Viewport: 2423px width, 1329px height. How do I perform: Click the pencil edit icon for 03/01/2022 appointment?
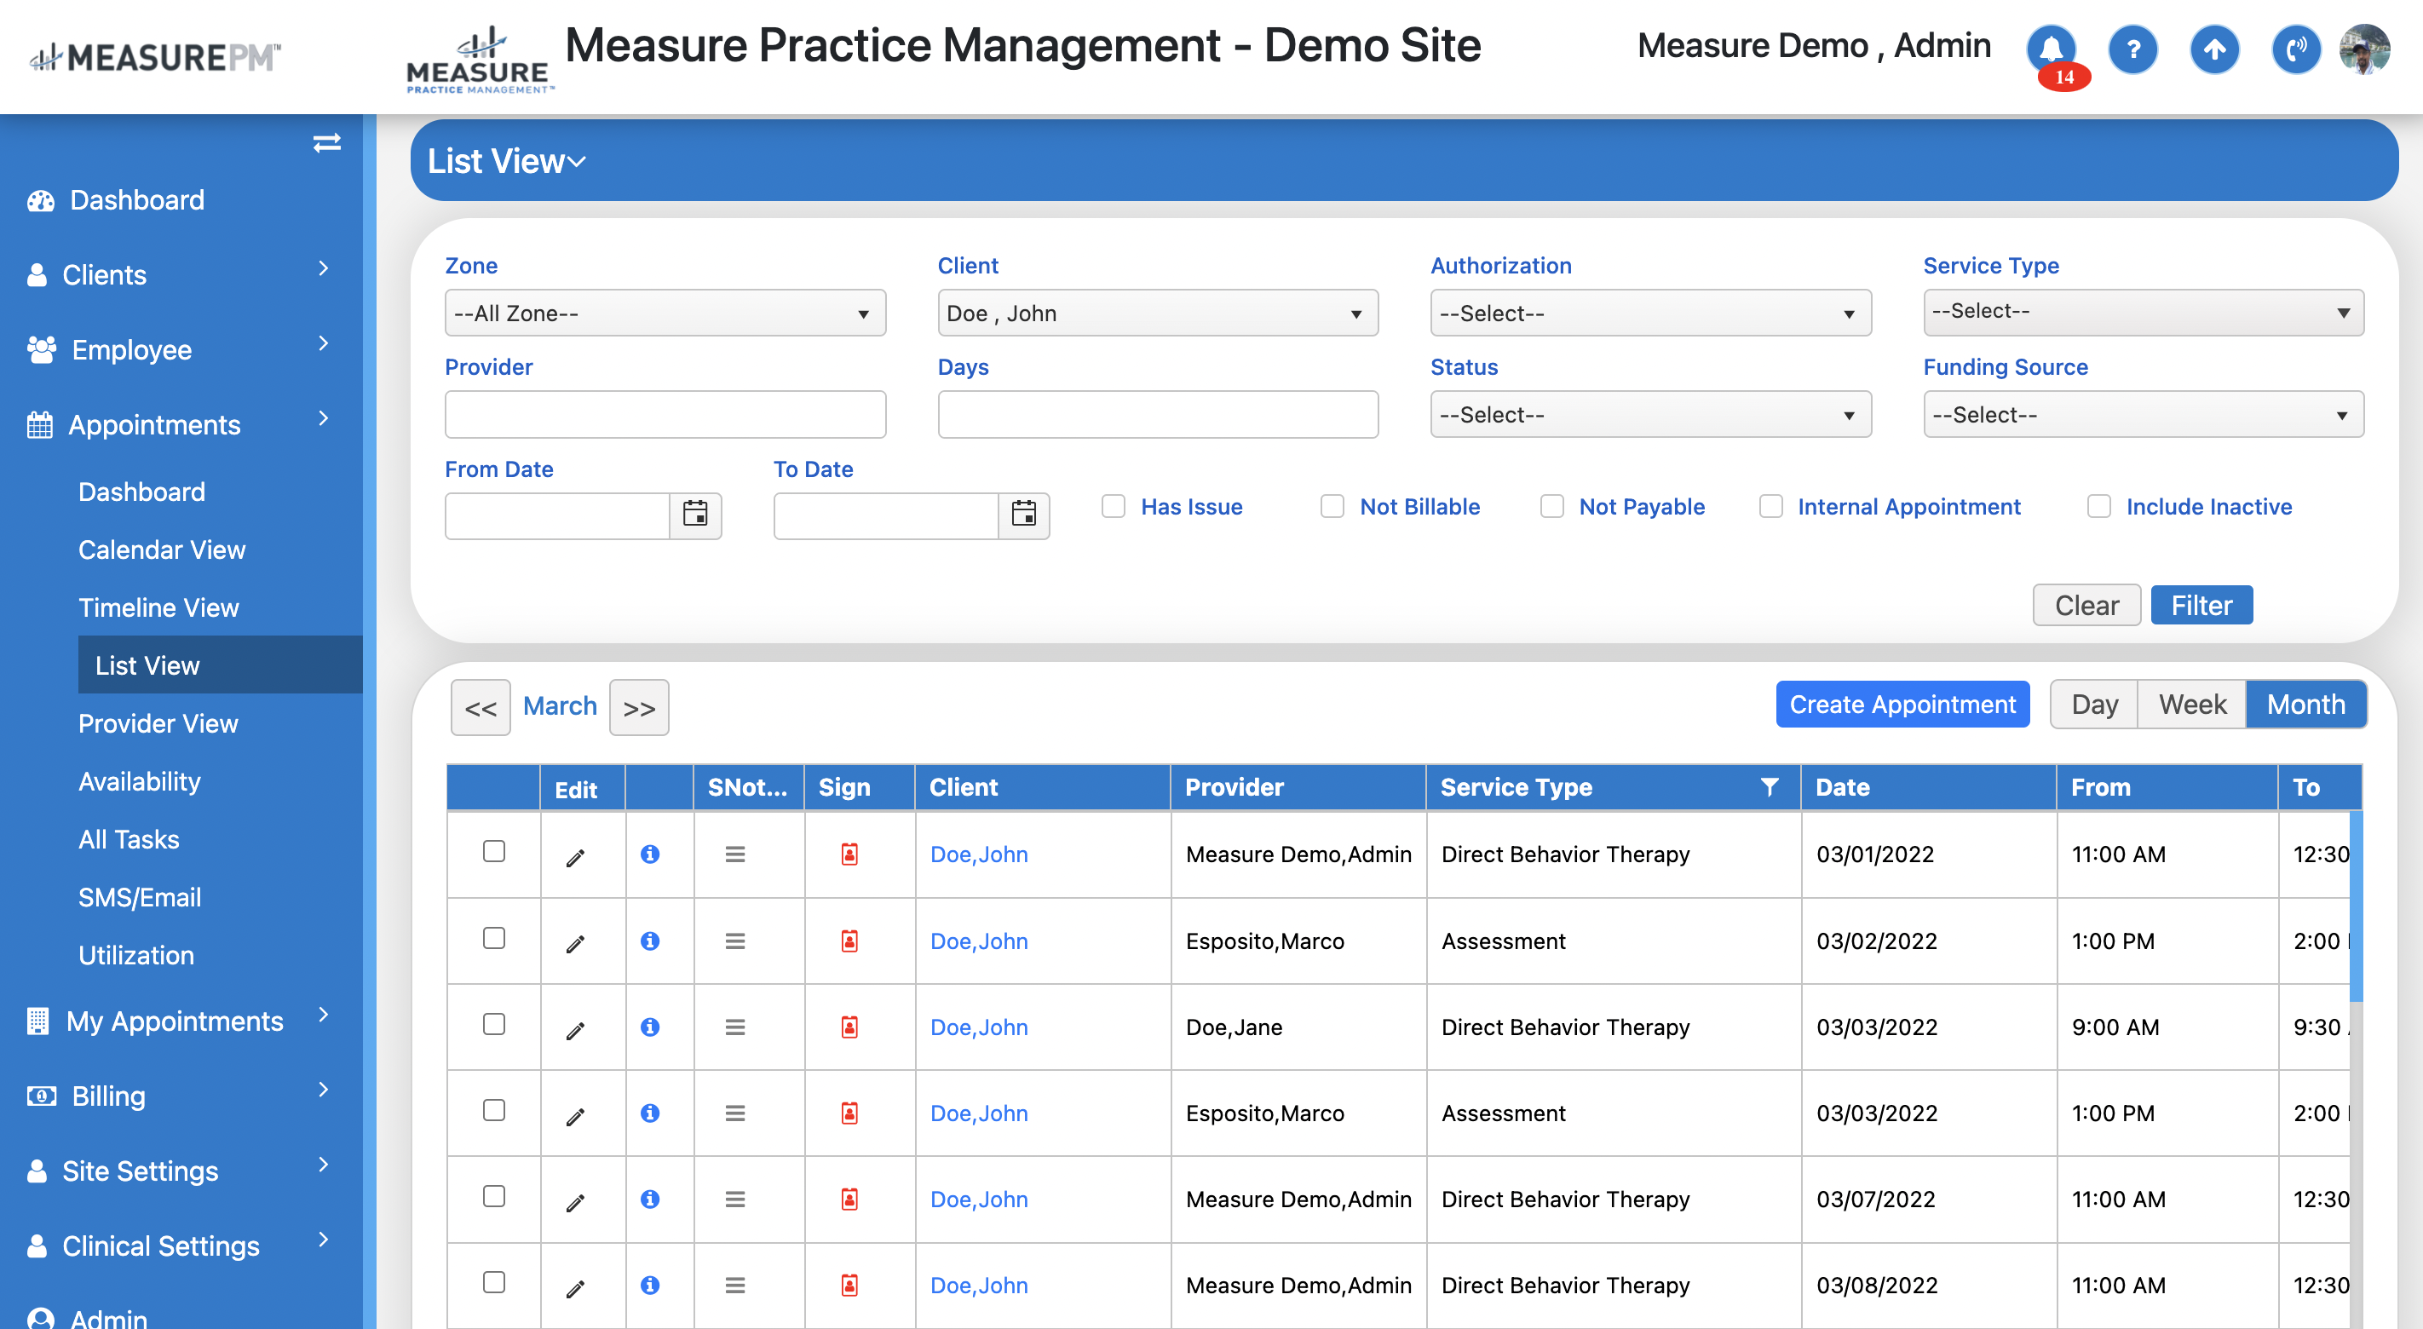coord(576,857)
